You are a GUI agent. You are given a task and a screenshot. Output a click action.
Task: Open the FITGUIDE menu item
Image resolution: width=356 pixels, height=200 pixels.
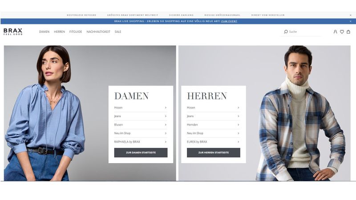[76, 32]
